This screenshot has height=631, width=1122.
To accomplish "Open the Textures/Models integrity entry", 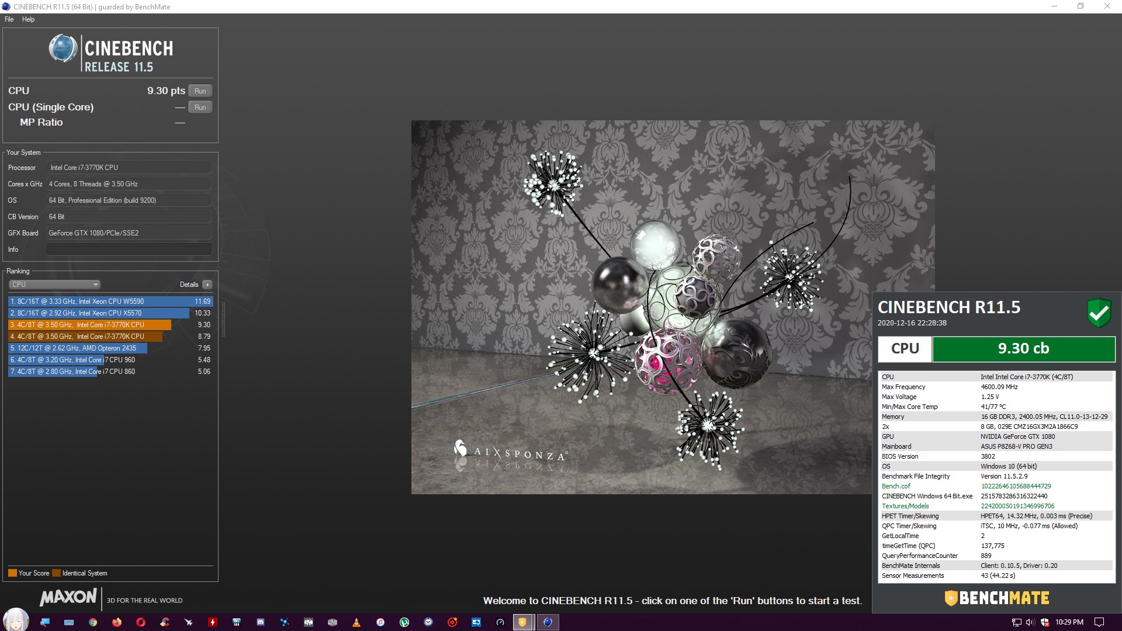I will point(905,506).
